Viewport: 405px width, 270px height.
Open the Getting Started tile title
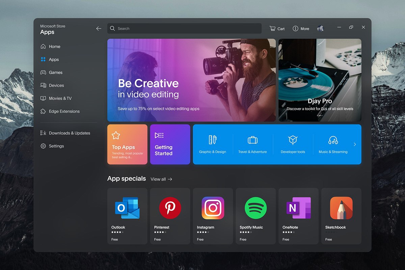[164, 150]
